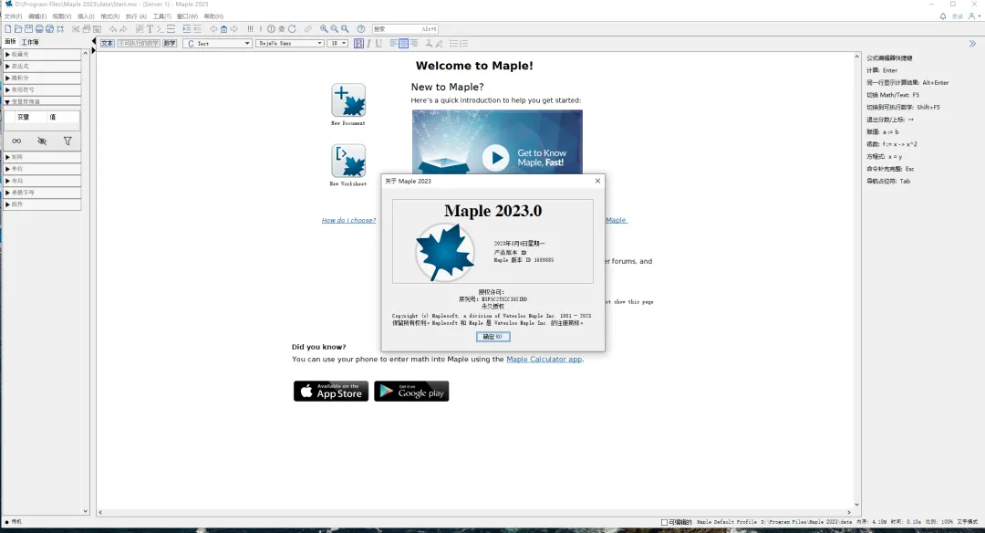
Task: Open the 编辑(E) menu
Action: pyautogui.click(x=37, y=16)
